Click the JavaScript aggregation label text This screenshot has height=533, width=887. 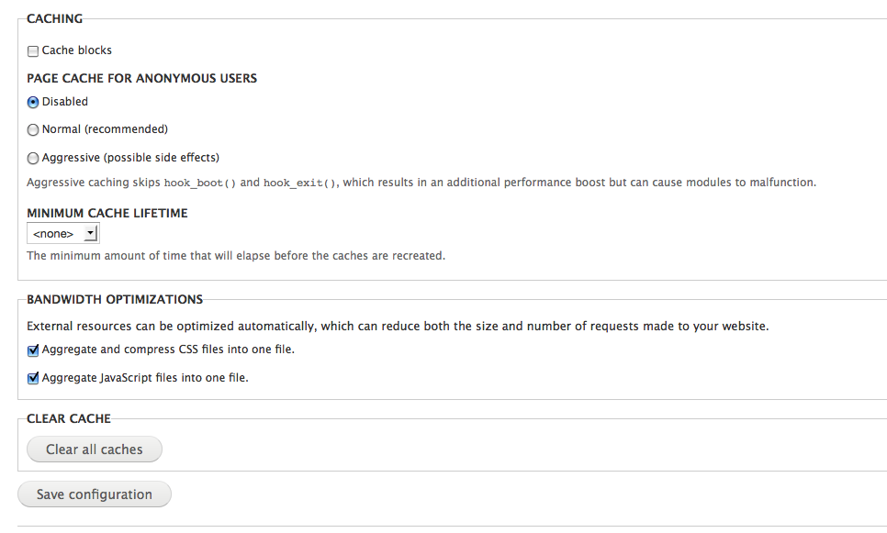click(x=145, y=378)
